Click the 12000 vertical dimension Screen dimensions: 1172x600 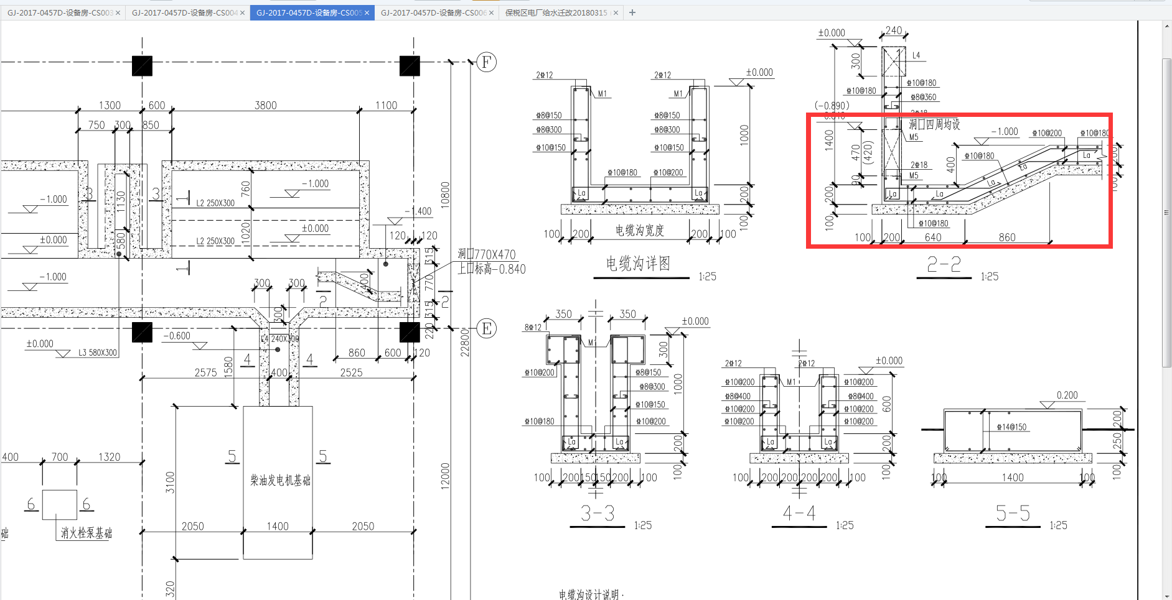[445, 476]
